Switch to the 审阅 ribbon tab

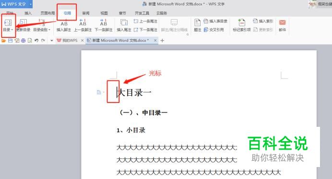coord(86,13)
